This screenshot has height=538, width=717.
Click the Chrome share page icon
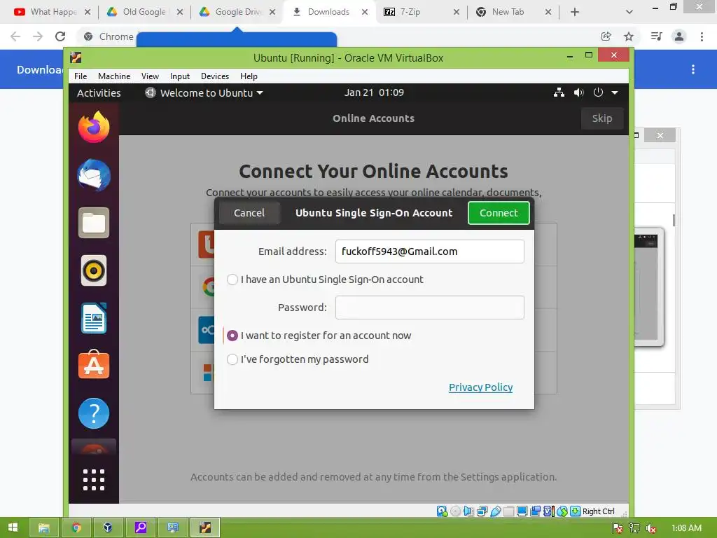point(606,36)
